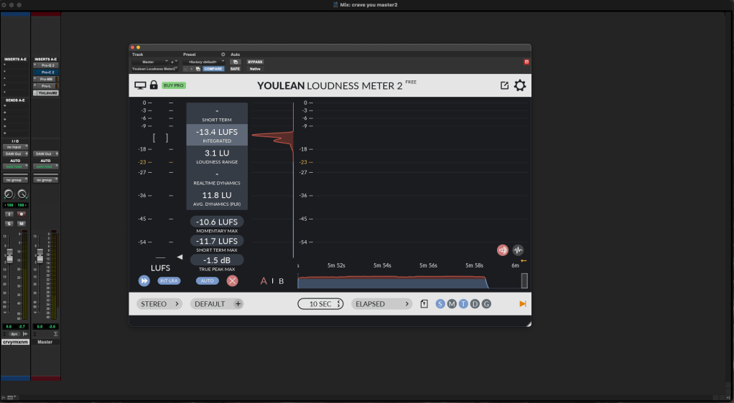Open the ELAPSED time mode dropdown
This screenshot has width=734, height=403.
pyautogui.click(x=383, y=304)
